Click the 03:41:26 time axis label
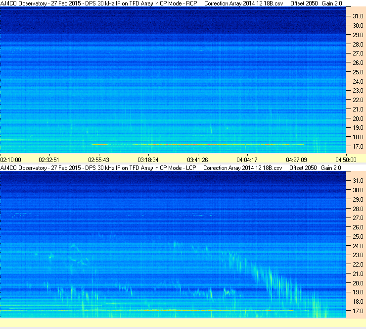The height and width of the screenshot is (329, 366). [197, 160]
